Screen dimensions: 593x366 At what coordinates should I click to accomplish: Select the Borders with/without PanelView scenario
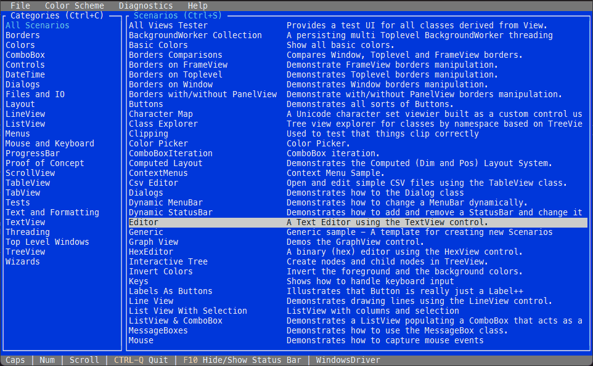pyautogui.click(x=203, y=94)
